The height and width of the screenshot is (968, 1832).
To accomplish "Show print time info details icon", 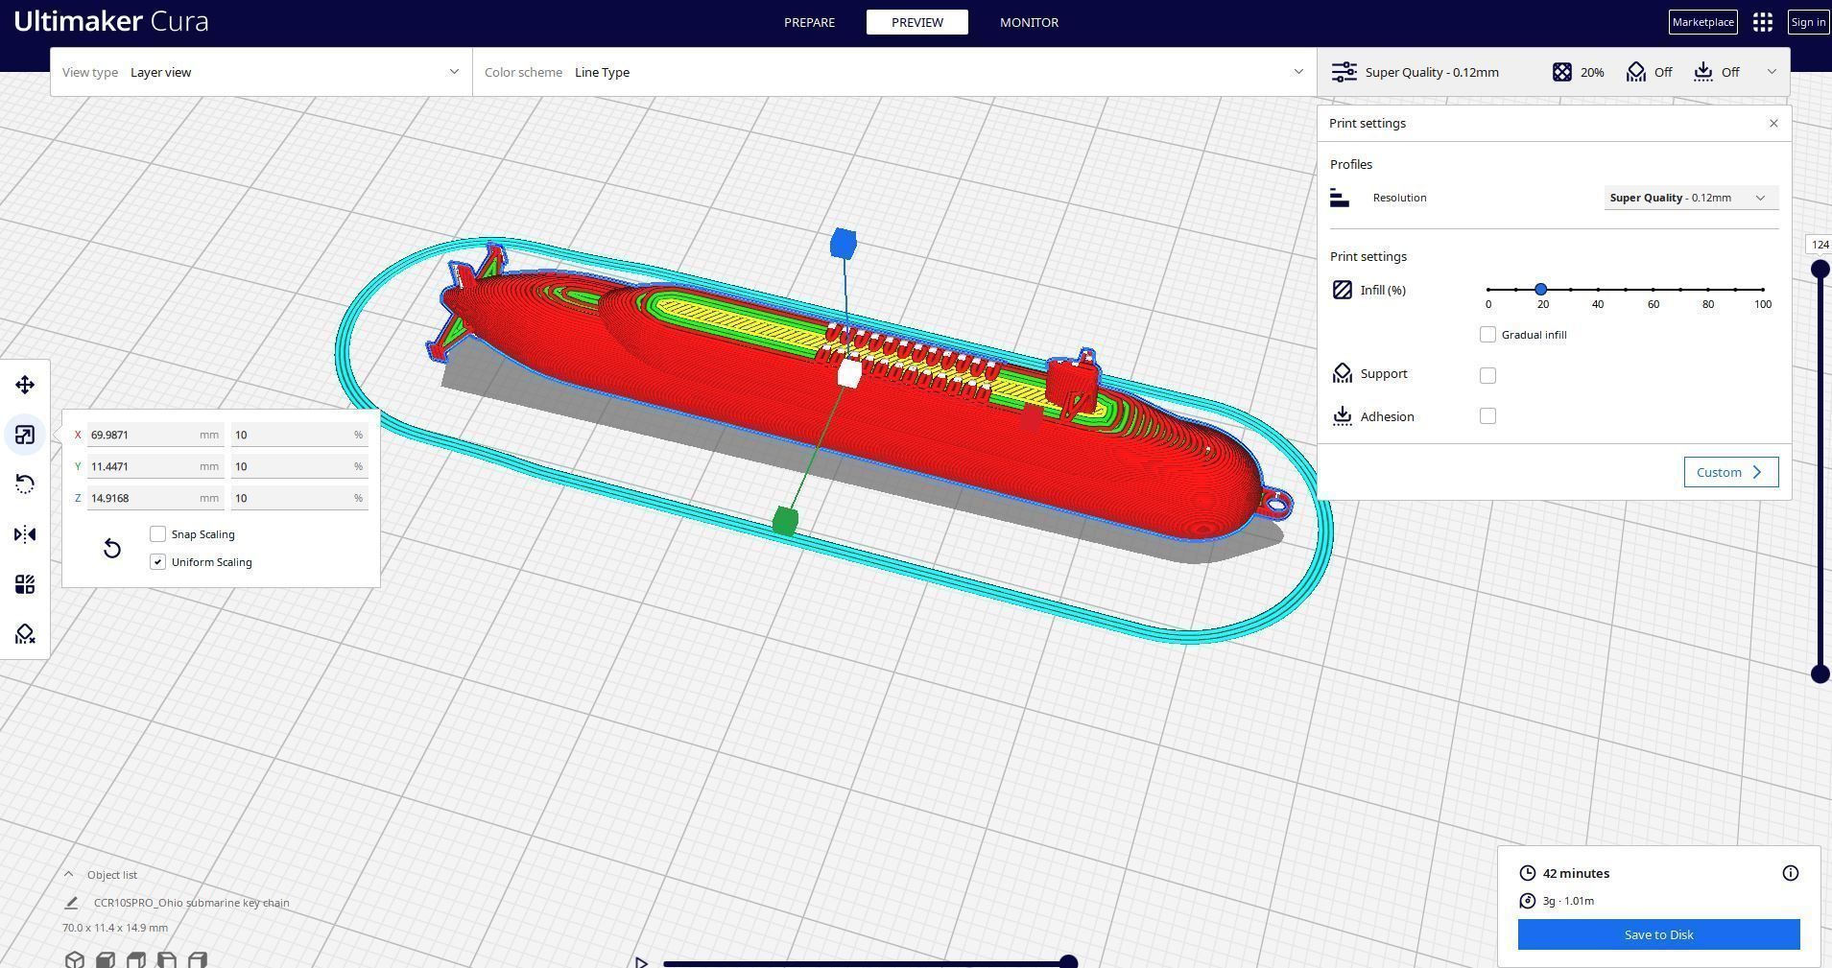I will tap(1791, 873).
